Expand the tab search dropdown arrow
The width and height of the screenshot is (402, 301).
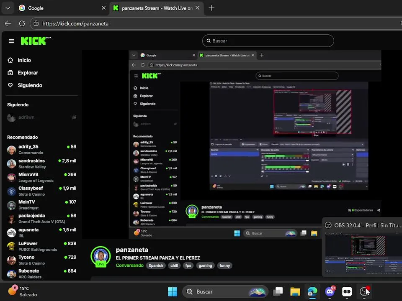[x=8, y=8]
